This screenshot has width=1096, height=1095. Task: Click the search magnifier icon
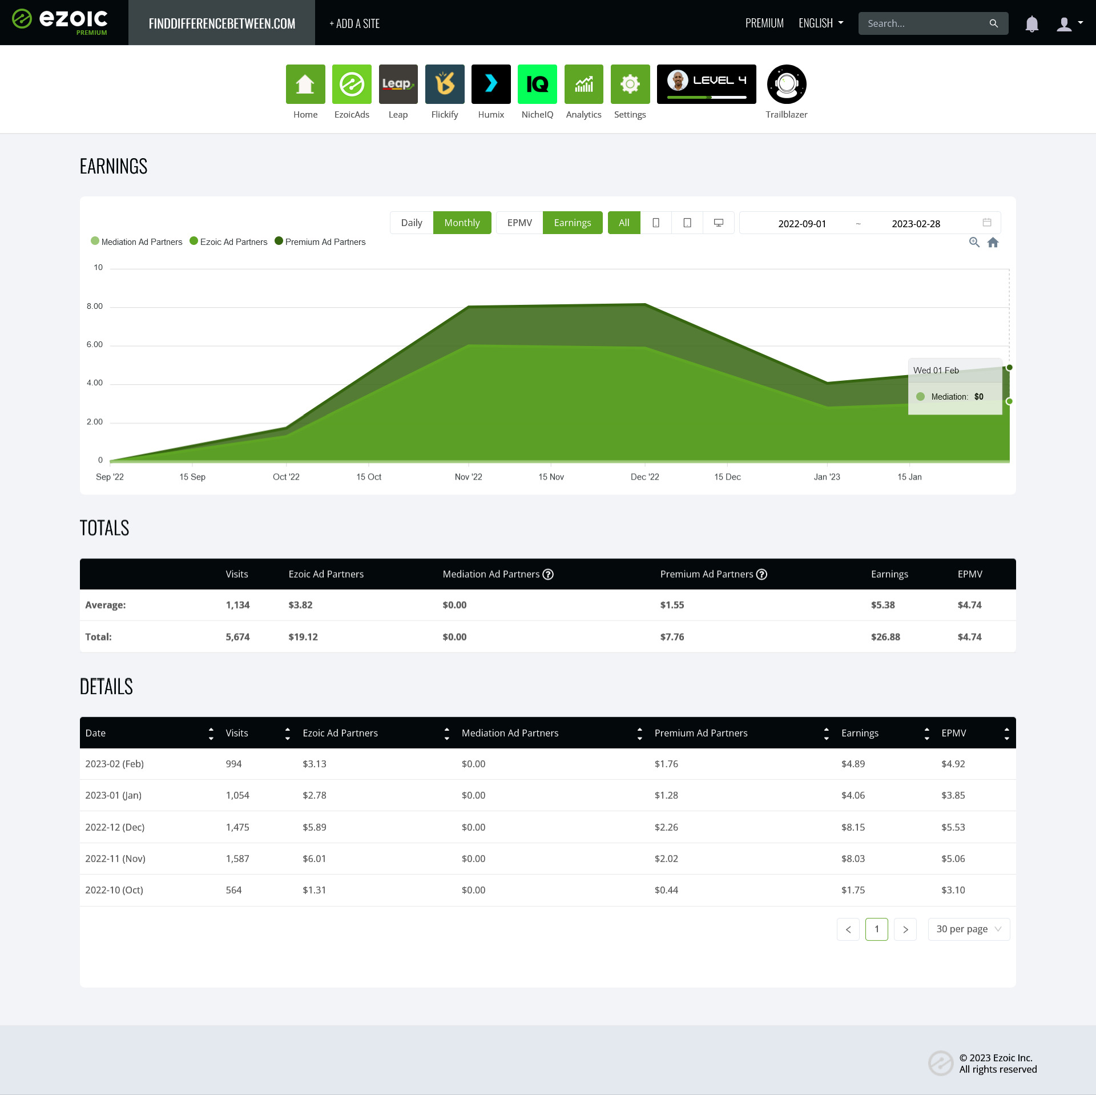(994, 23)
